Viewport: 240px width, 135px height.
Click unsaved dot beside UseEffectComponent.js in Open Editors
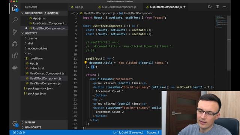[26, 28]
